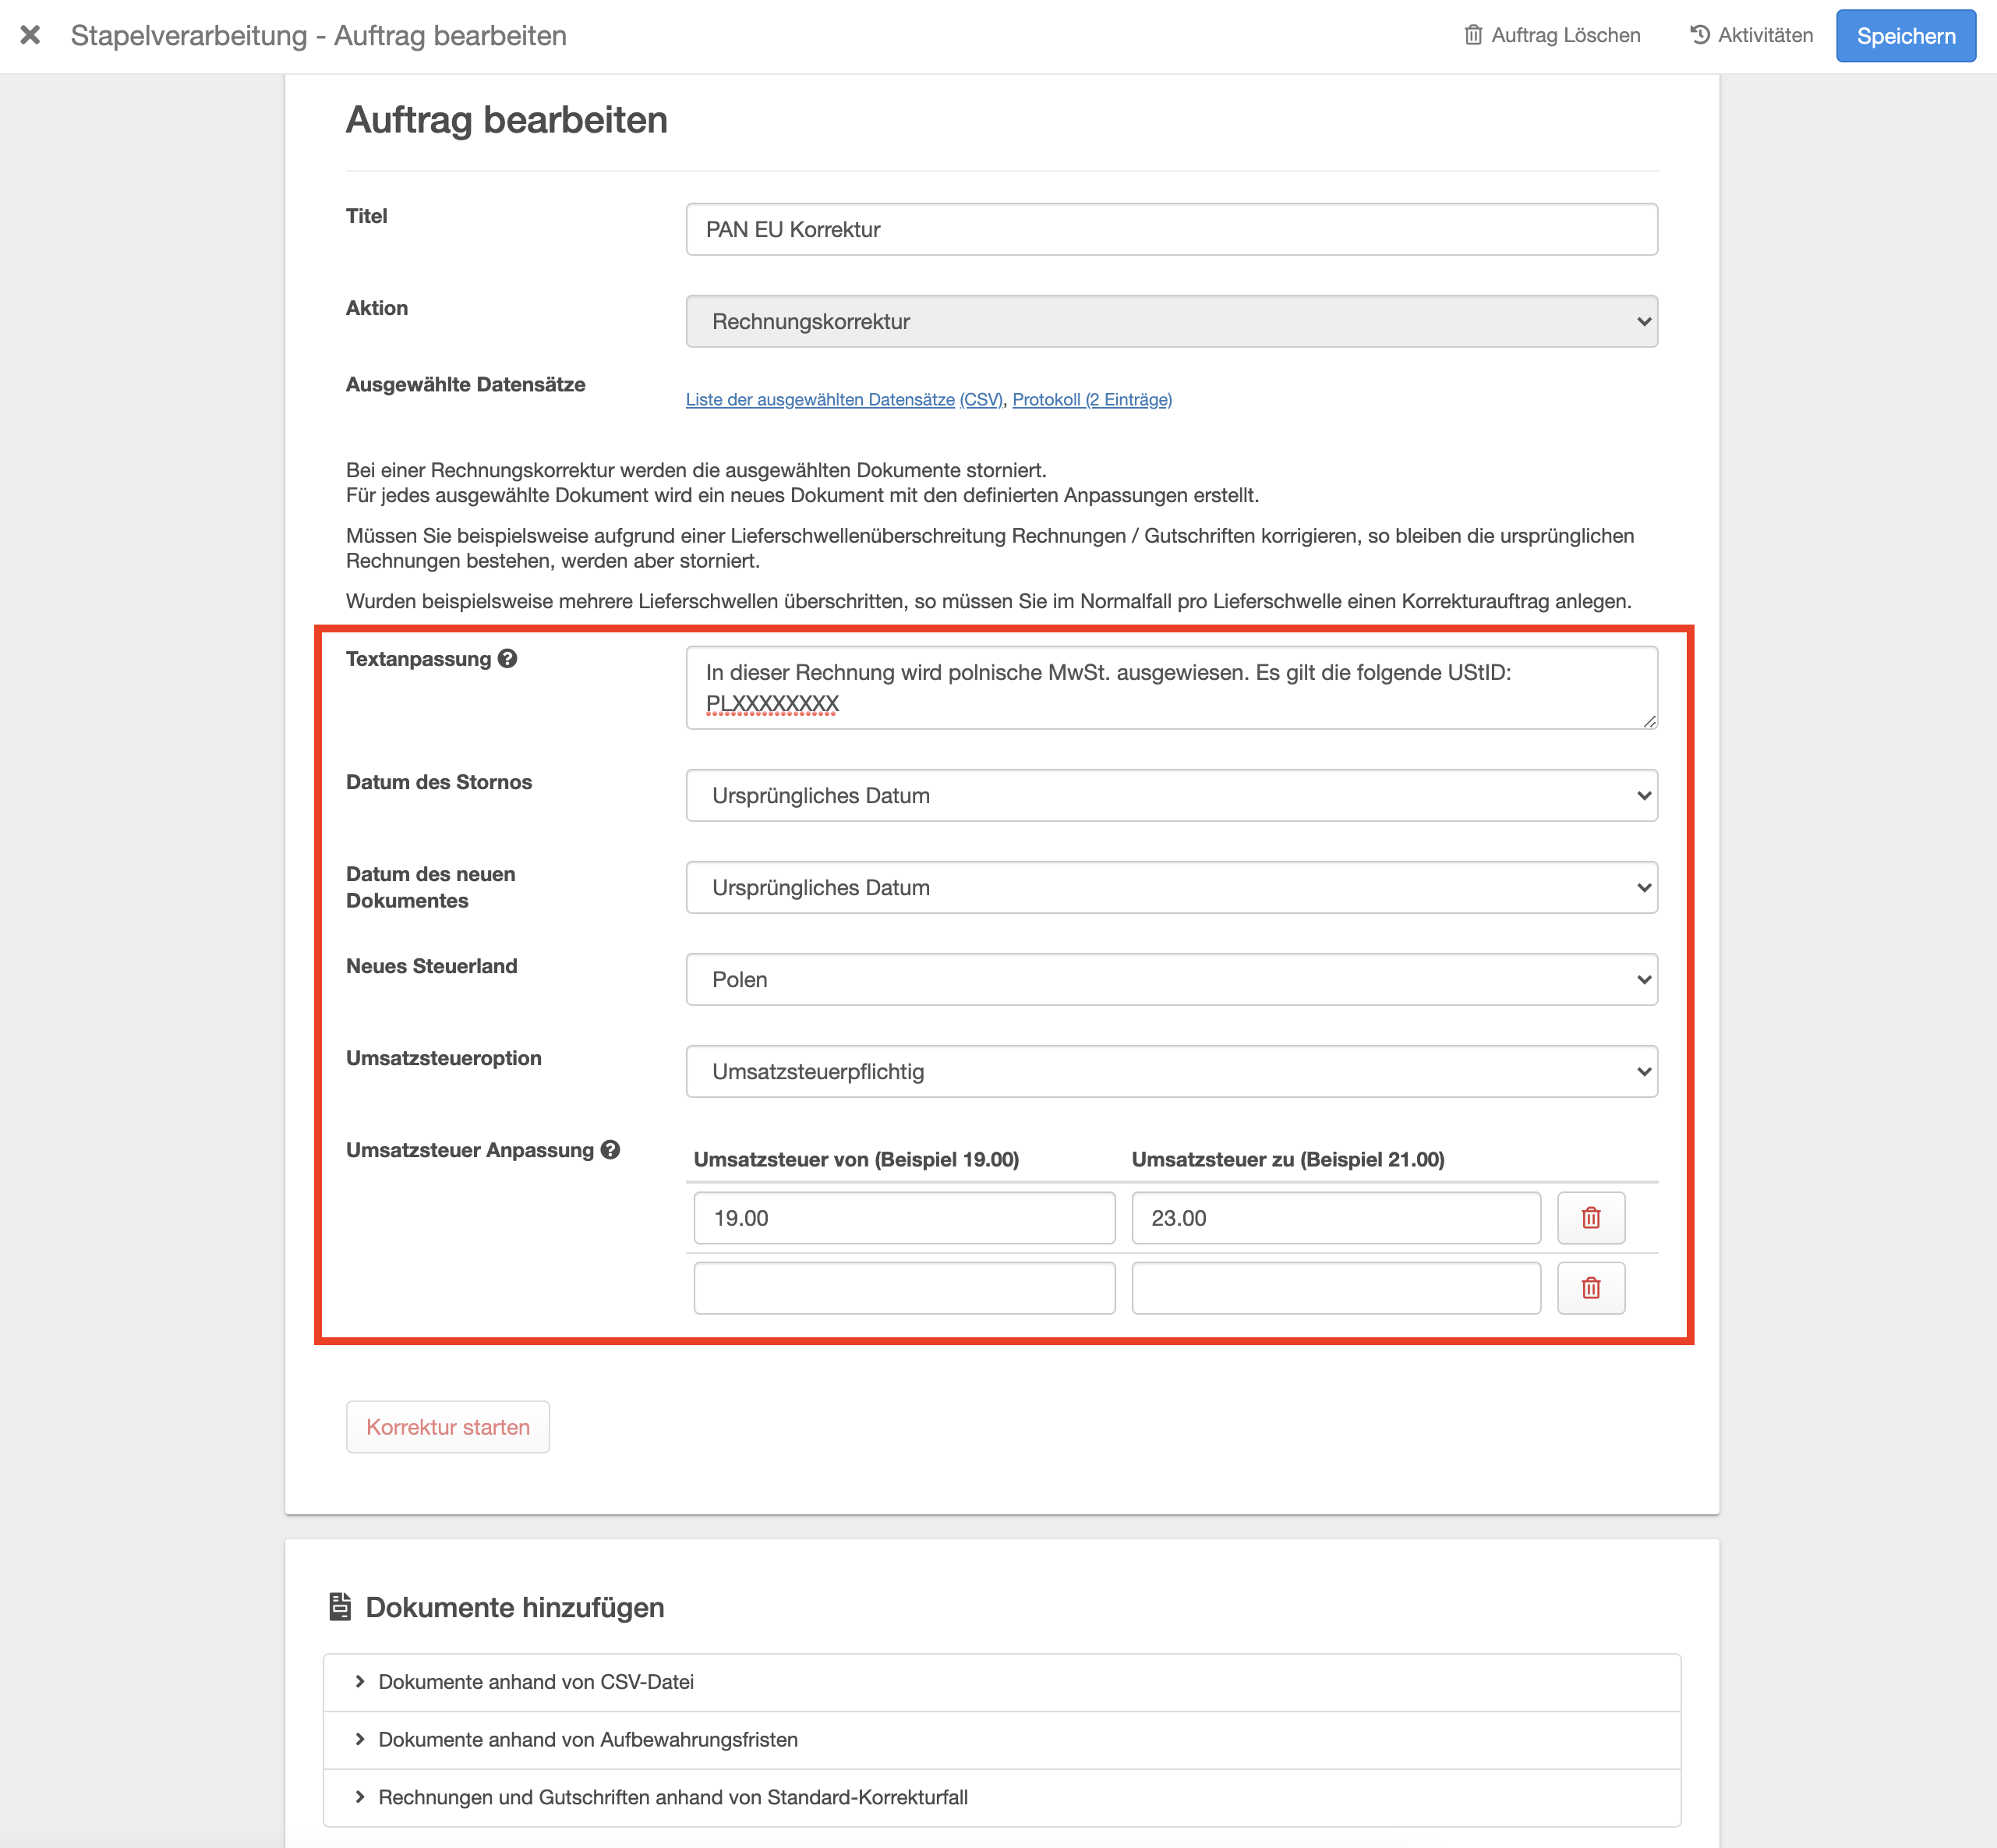
Task: Open the Aktion dropdown
Action: click(1171, 321)
